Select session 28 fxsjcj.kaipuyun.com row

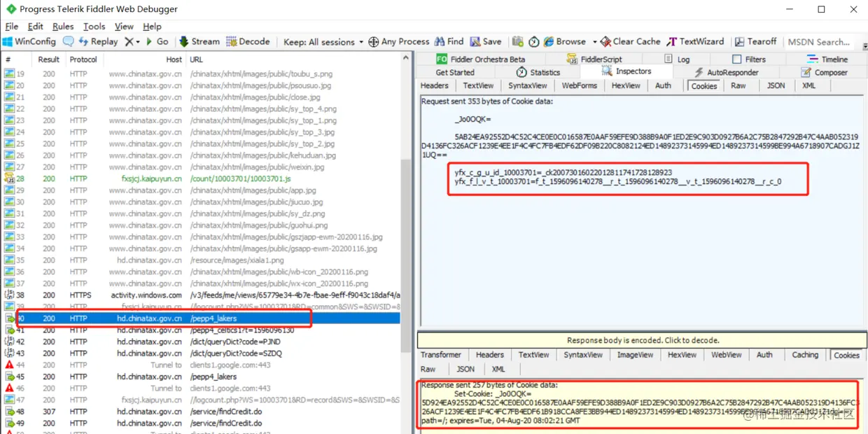[x=201, y=178]
